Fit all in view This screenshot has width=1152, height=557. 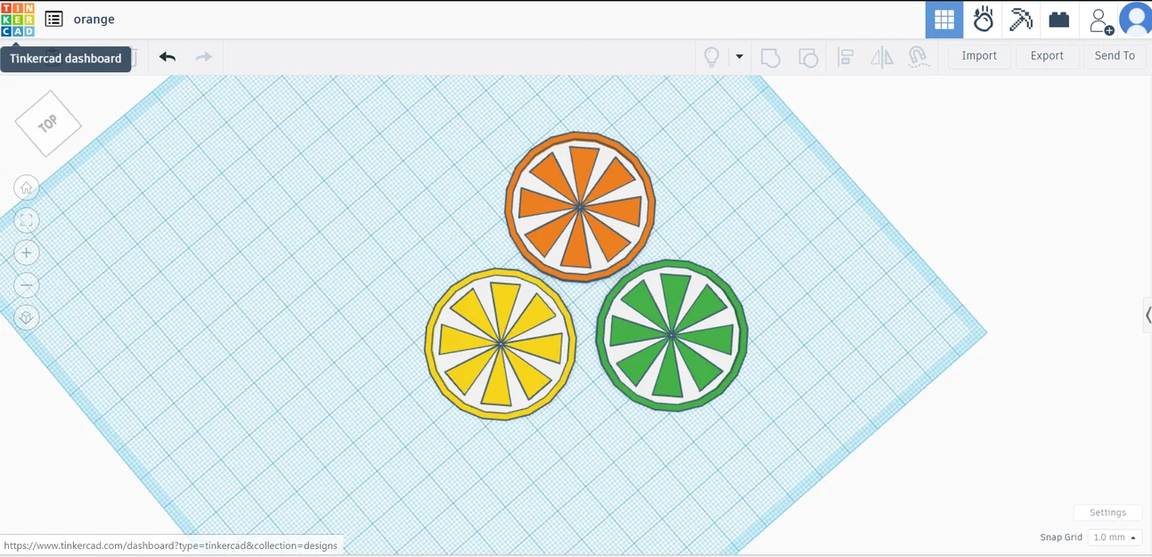27,220
